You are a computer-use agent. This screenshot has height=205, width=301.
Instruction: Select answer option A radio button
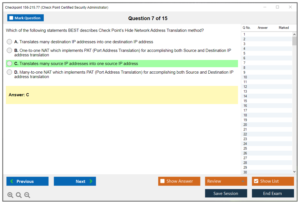[10, 42]
